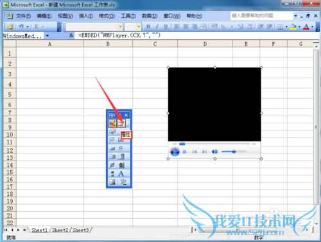Click the Open file toolbar icon
321x242 pixels.
[10, 26]
